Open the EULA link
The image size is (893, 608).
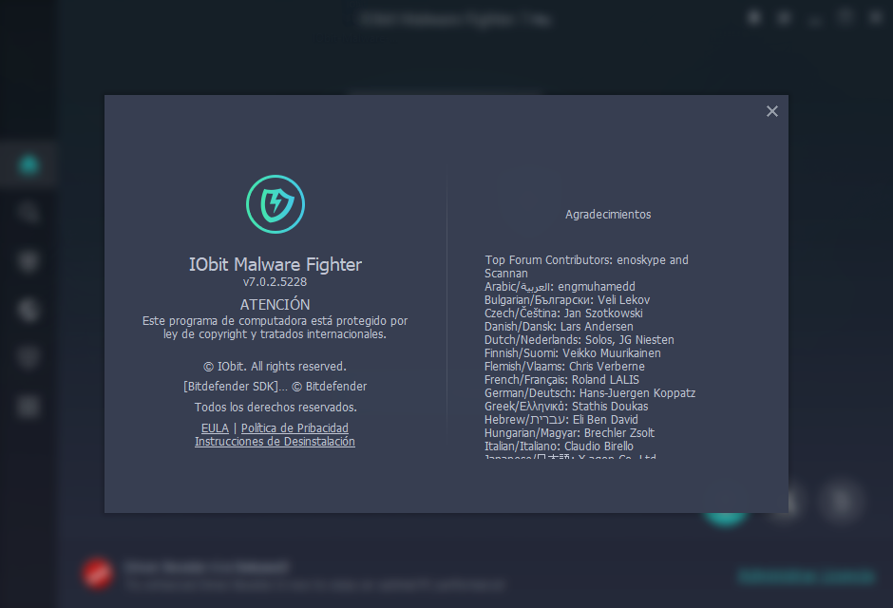pyautogui.click(x=215, y=428)
